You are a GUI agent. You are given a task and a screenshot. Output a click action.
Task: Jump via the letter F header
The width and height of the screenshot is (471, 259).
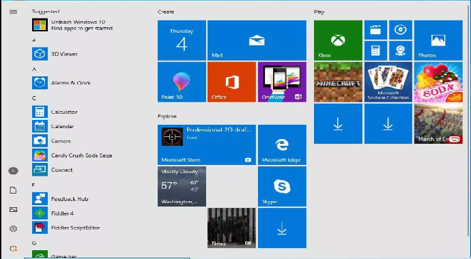(33, 185)
